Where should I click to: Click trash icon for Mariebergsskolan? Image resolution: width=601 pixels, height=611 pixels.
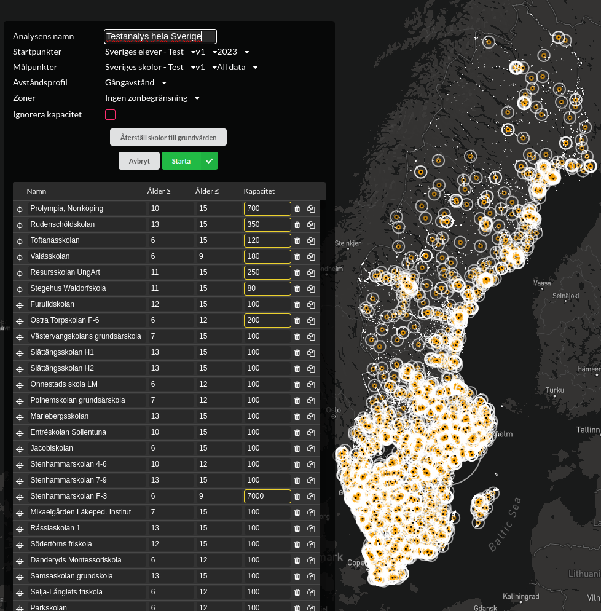pos(297,417)
